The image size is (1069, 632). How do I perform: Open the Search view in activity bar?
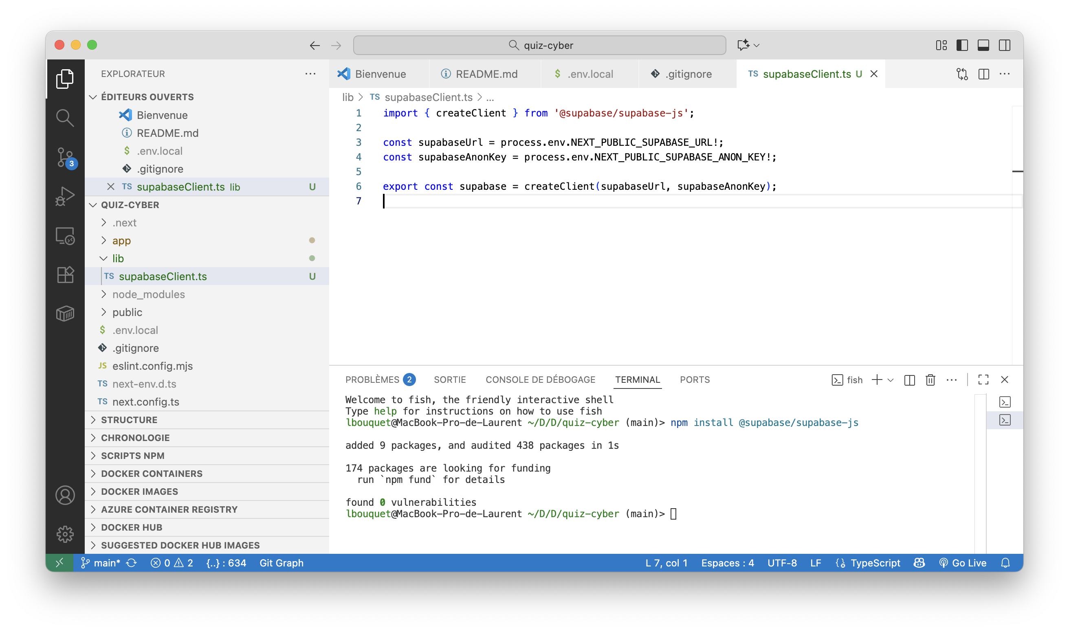pos(65,118)
